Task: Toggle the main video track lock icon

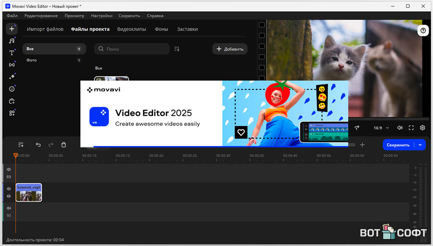Action: tap(9, 196)
